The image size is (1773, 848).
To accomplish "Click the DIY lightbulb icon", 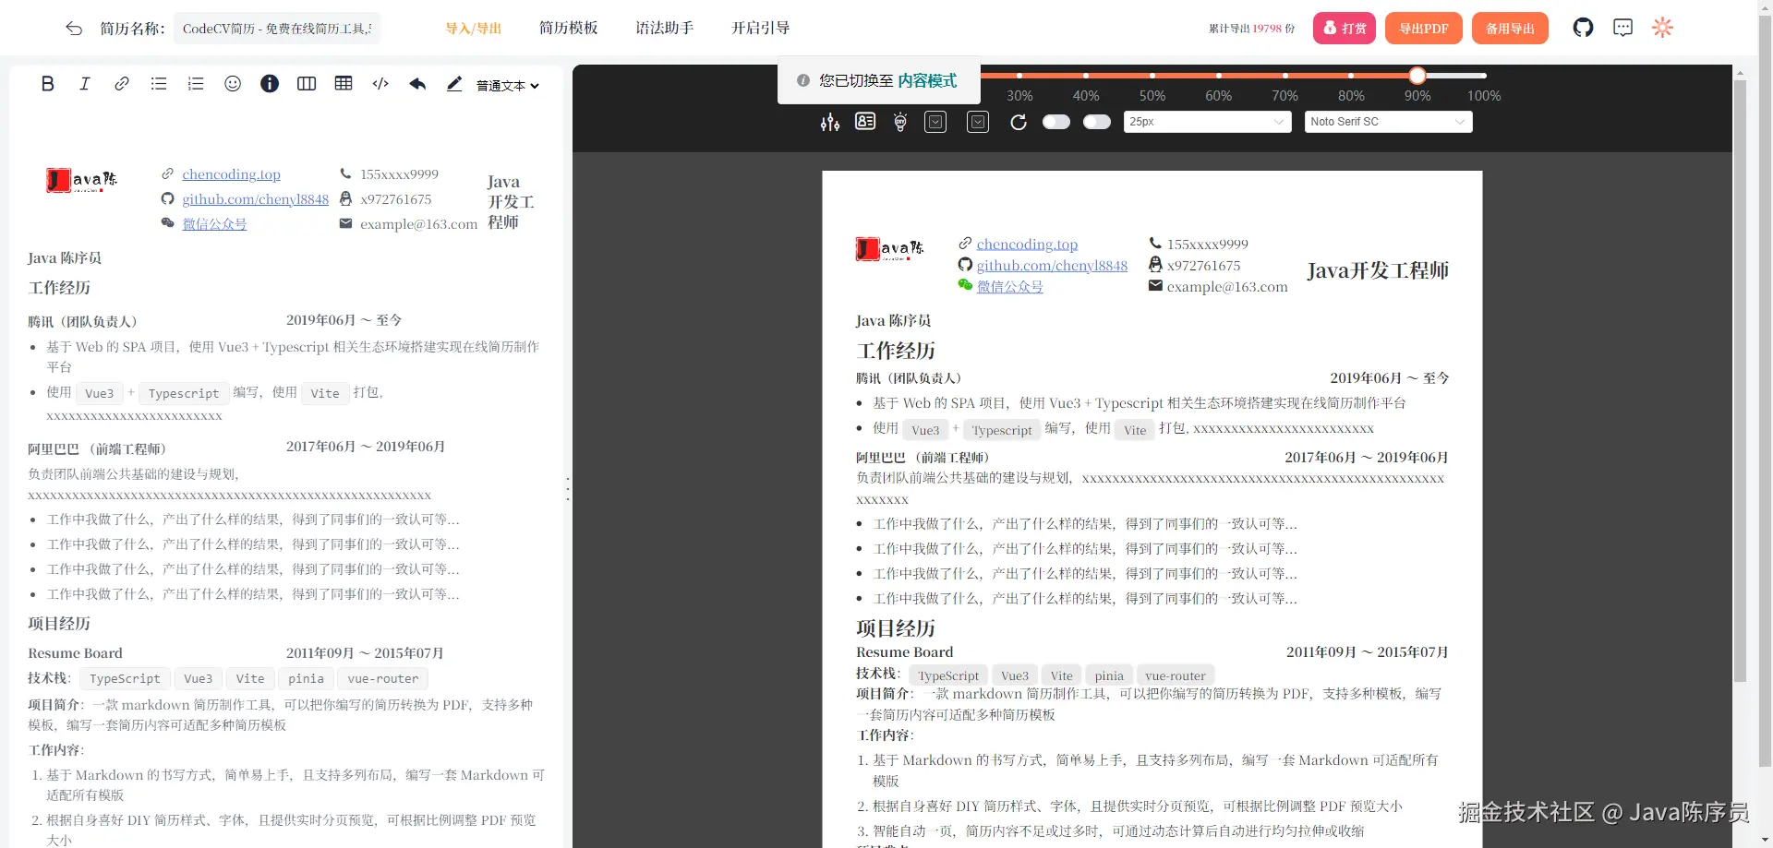I will tap(900, 122).
